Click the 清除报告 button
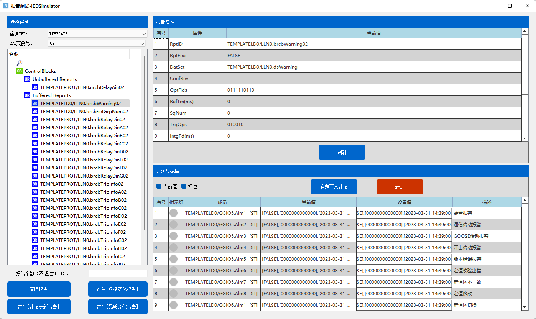536x319 pixels. [x=39, y=289]
